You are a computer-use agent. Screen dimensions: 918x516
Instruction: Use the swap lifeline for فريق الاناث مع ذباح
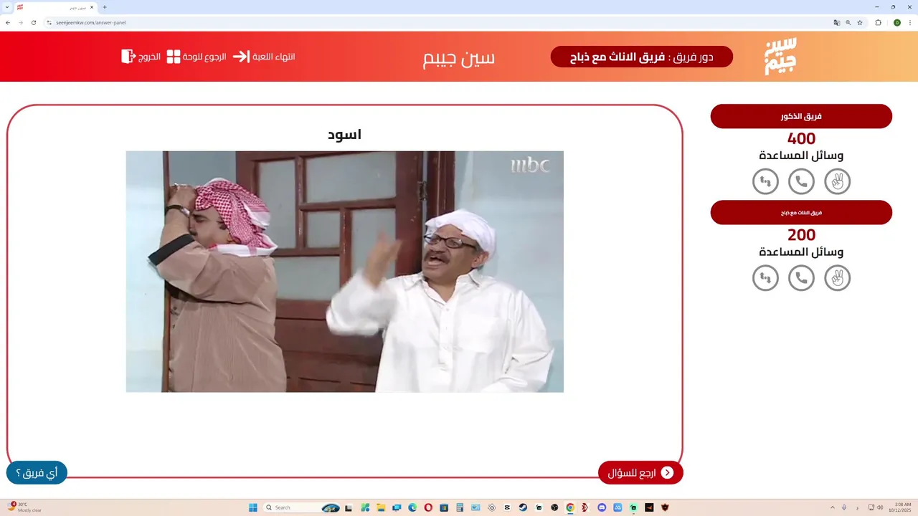[x=765, y=277]
